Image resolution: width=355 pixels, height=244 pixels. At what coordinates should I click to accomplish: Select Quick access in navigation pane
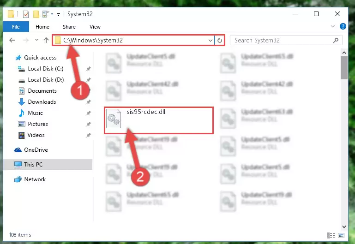[x=40, y=58]
